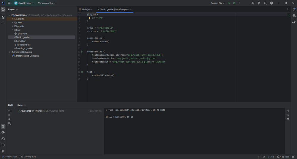Start debugging with the bug icon
Image resolution: width=297 pixels, height=159 pixels.
[x=234, y=3]
